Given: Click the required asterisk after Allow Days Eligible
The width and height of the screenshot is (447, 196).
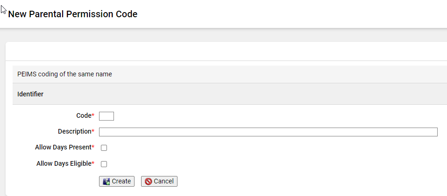Looking at the screenshot, I should pos(93,163).
